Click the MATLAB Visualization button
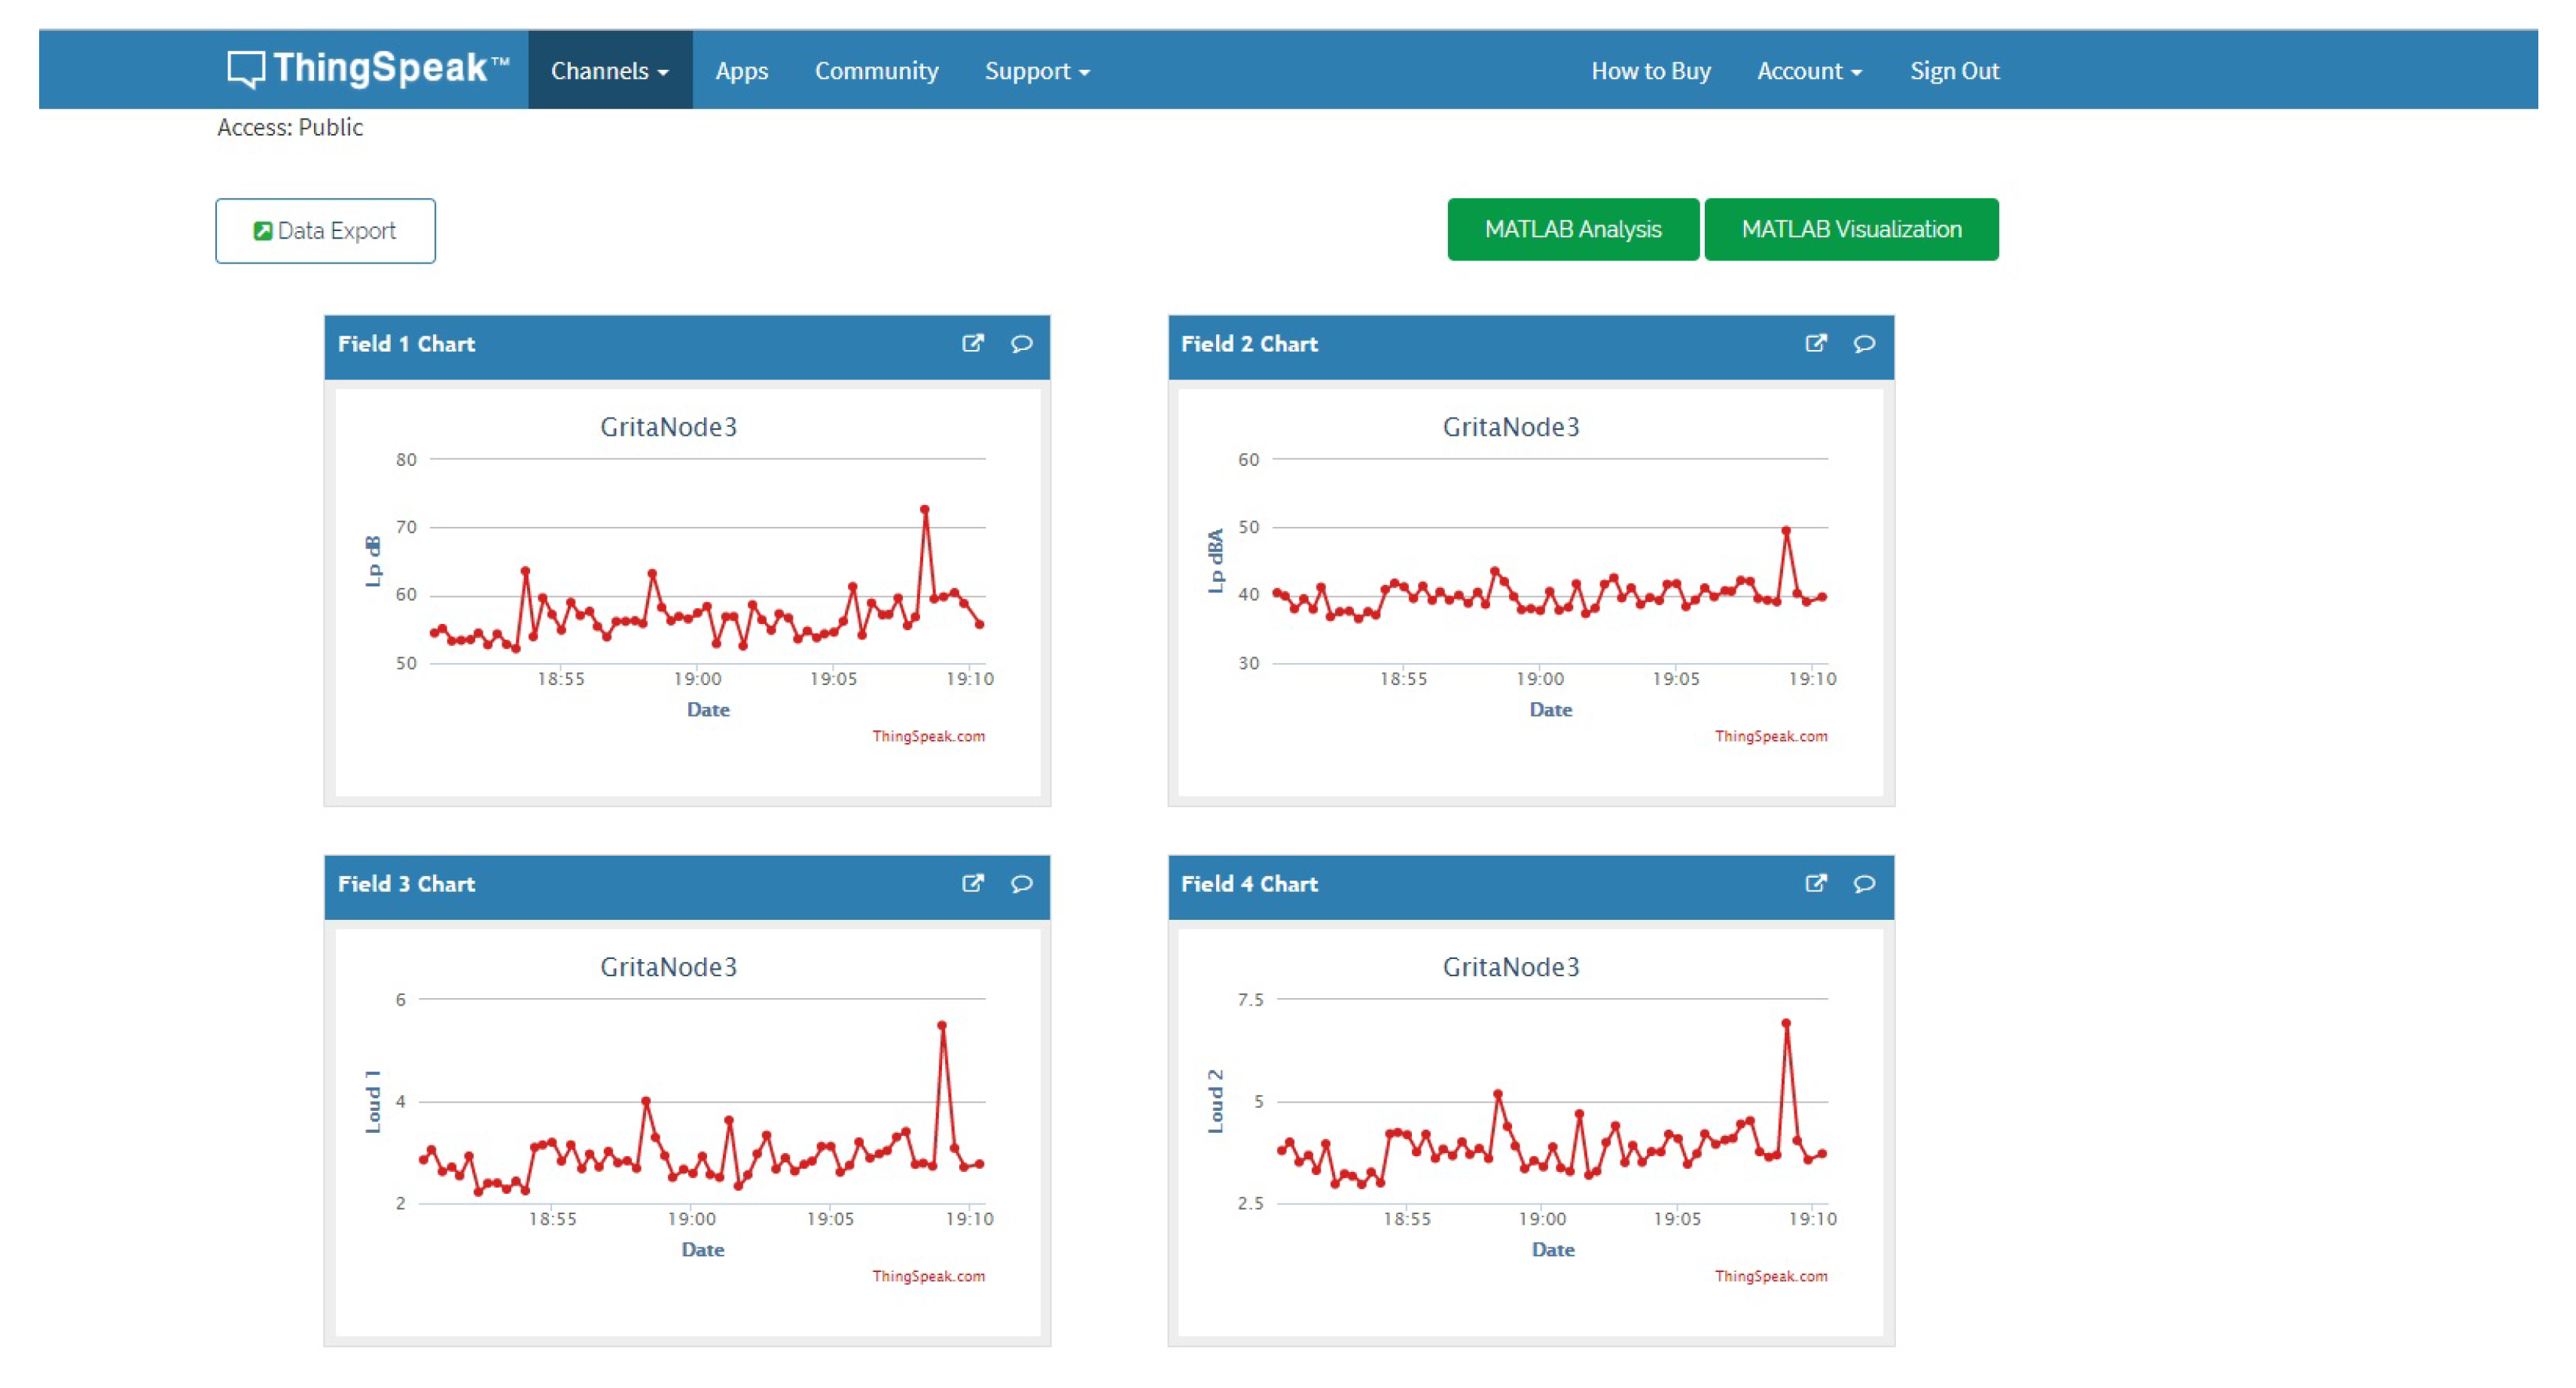Screen dimensions: 2576x1388 point(1850,230)
